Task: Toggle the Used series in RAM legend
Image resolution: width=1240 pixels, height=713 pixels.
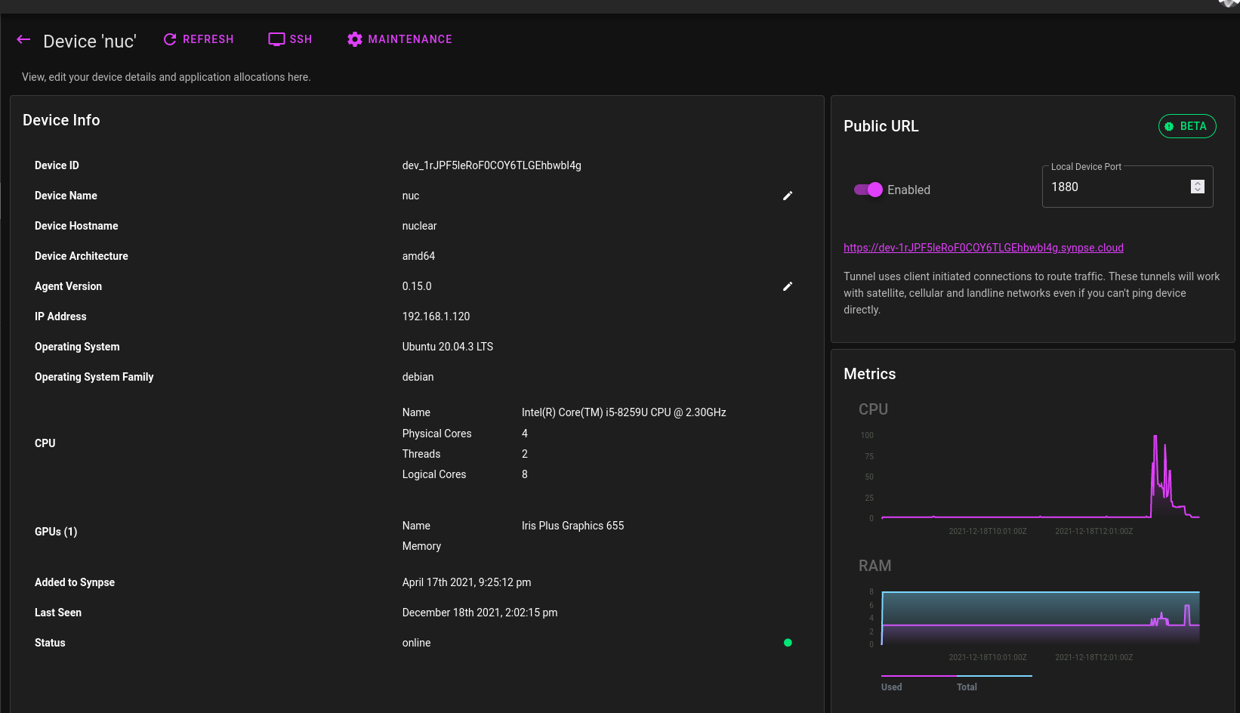Action: (x=892, y=687)
